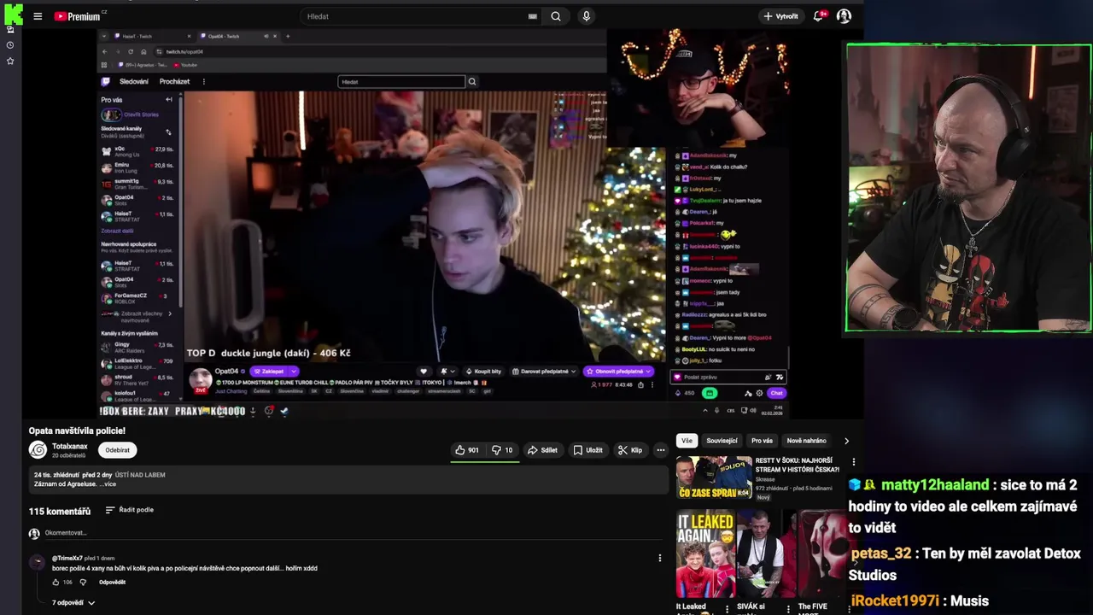Switch to the HaiseT - Twitch browser tab

pos(152,36)
